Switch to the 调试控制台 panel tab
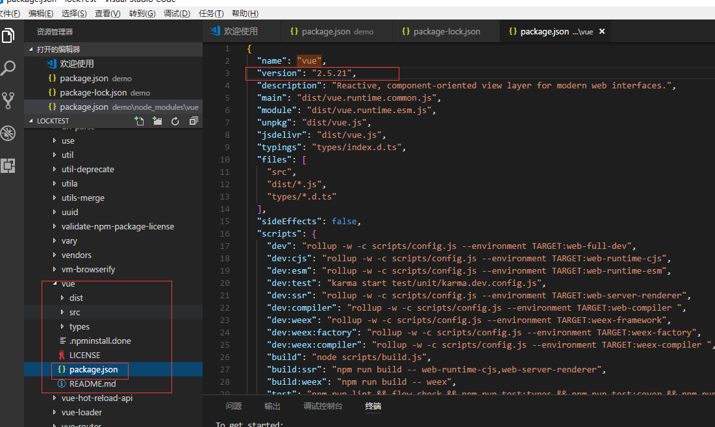The height and width of the screenshot is (427, 715). tap(323, 406)
